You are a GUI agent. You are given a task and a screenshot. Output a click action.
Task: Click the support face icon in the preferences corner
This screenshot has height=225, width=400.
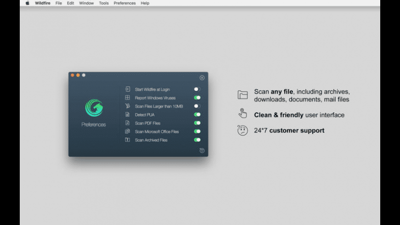click(x=202, y=150)
